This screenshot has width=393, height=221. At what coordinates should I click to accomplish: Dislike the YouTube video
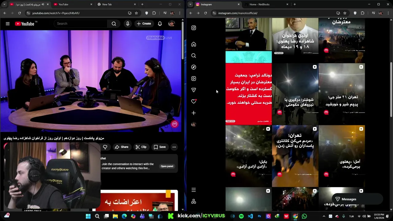click(x=105, y=147)
